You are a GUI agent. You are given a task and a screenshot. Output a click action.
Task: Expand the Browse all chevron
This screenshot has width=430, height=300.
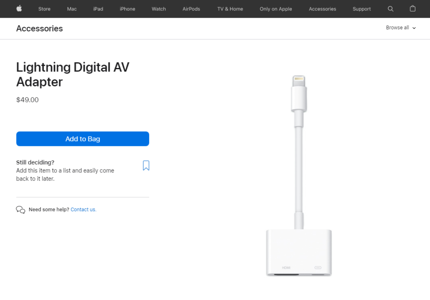(414, 28)
